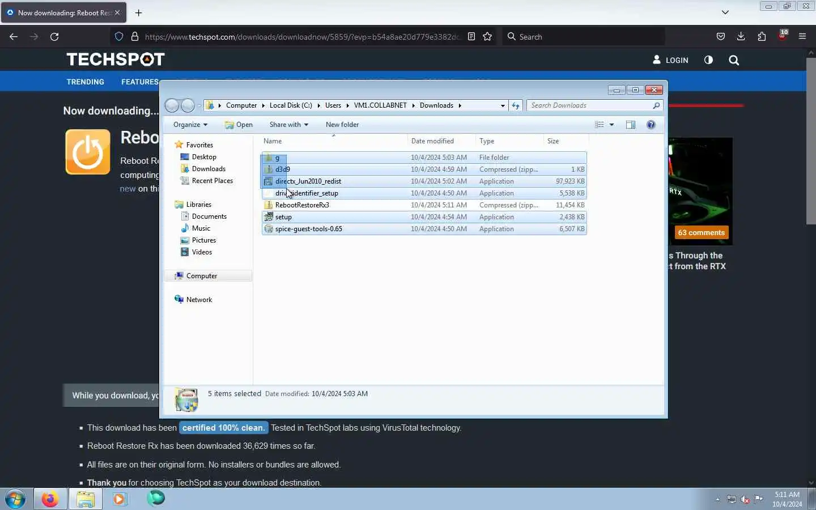Viewport: 816px width, 510px height.
Task: Click 63 comments badge
Action: pyautogui.click(x=701, y=232)
